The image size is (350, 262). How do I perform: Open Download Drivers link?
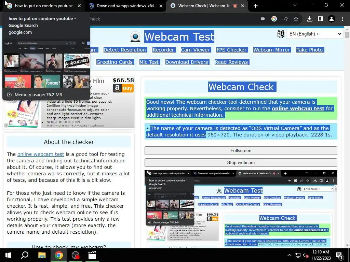pyautogui.click(x=187, y=62)
